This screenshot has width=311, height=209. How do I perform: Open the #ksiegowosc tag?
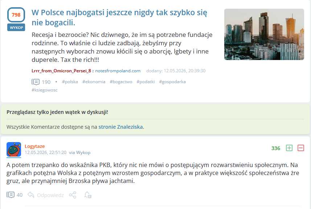pyautogui.click(x=44, y=90)
